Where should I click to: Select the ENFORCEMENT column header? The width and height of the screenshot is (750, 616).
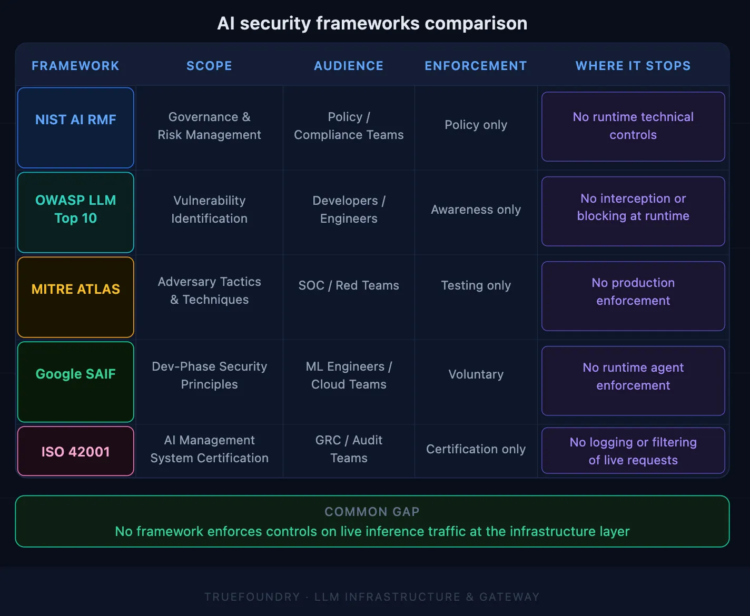[x=476, y=65]
